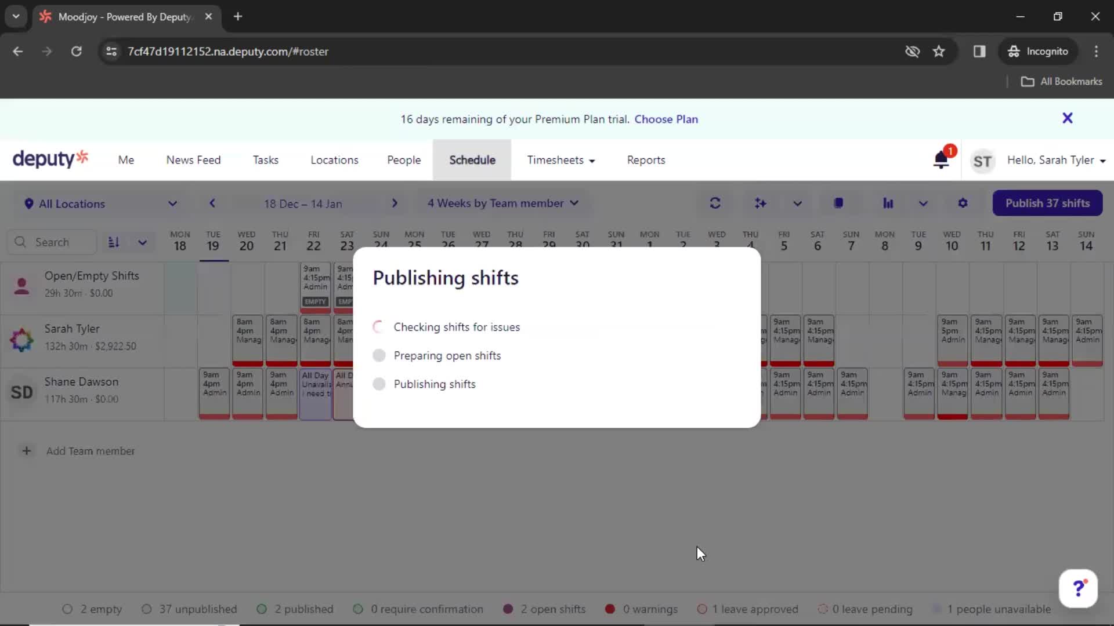Click the settings gear icon in schedule toolbar

[x=963, y=202]
